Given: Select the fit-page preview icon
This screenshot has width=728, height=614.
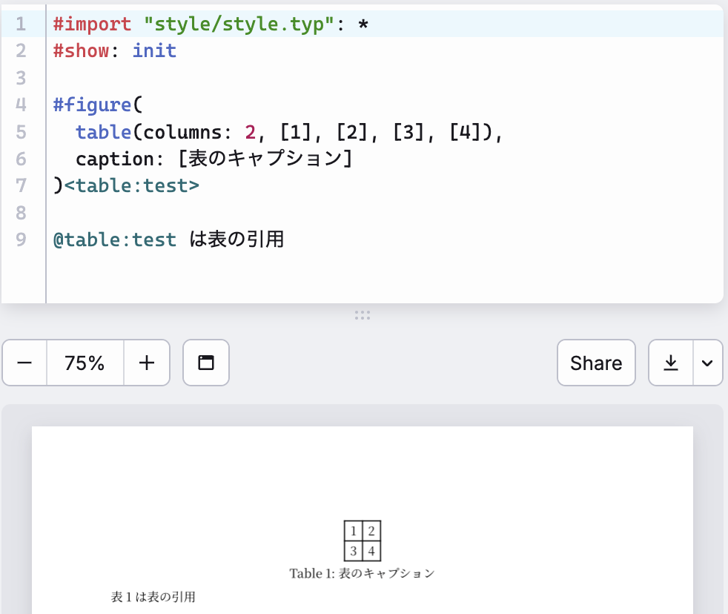Looking at the screenshot, I should (x=205, y=363).
